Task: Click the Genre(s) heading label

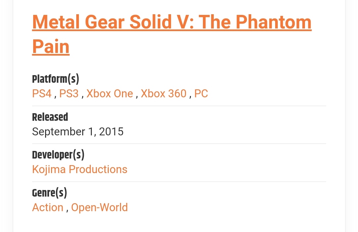Action: [x=49, y=193]
